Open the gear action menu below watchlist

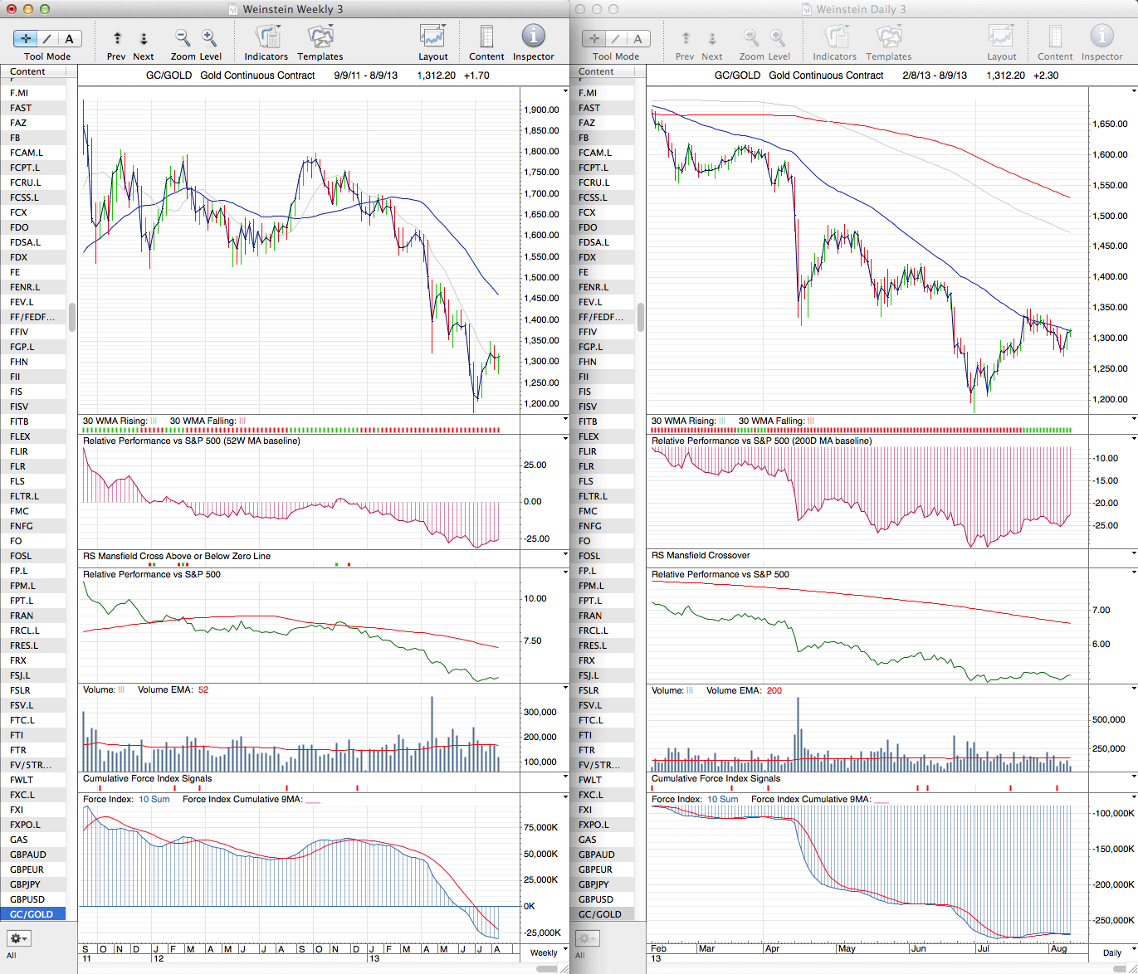(x=19, y=938)
